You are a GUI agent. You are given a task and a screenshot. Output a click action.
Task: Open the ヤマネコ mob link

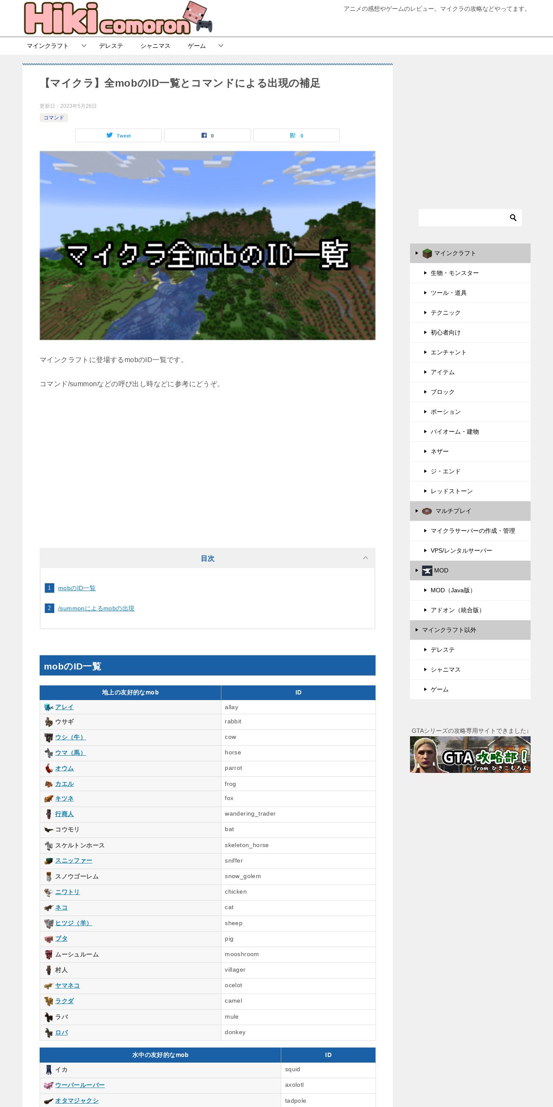click(x=67, y=986)
